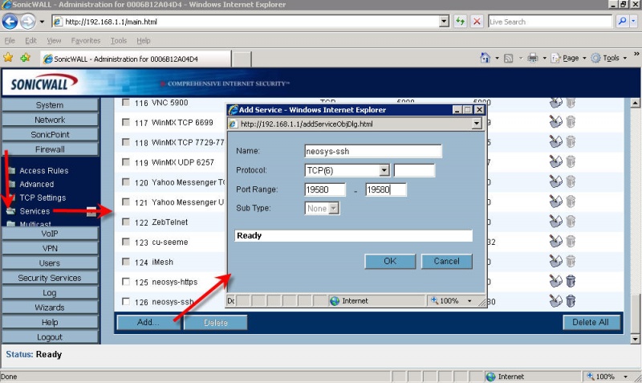Click the Add... button

point(148,322)
